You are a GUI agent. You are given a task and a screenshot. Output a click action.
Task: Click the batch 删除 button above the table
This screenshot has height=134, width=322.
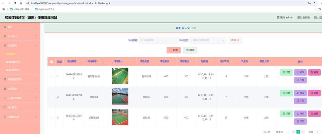click(190, 50)
